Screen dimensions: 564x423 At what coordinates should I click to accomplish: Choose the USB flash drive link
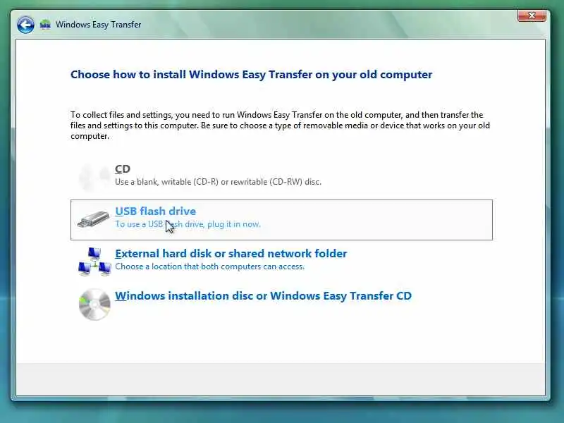click(x=155, y=211)
